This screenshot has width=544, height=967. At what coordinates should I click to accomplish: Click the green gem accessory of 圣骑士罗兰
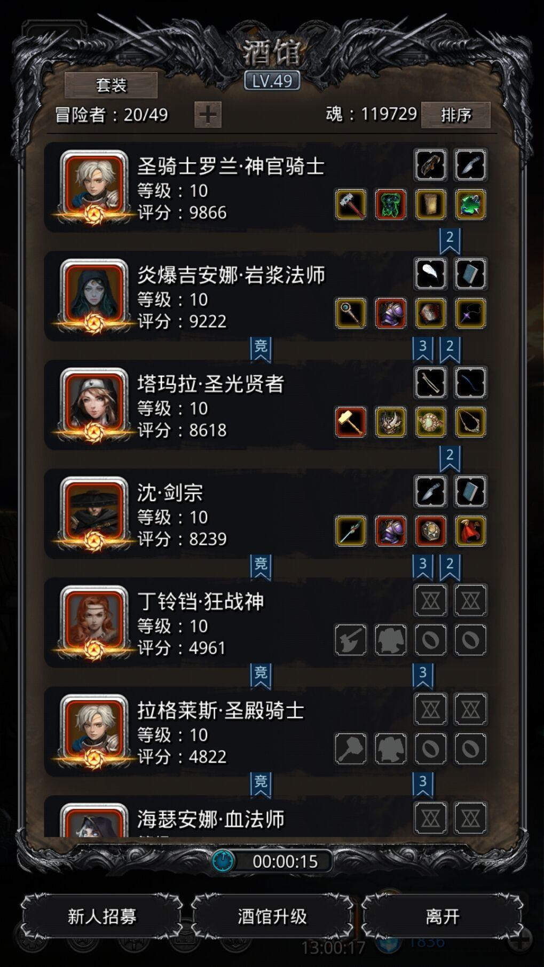pos(470,204)
